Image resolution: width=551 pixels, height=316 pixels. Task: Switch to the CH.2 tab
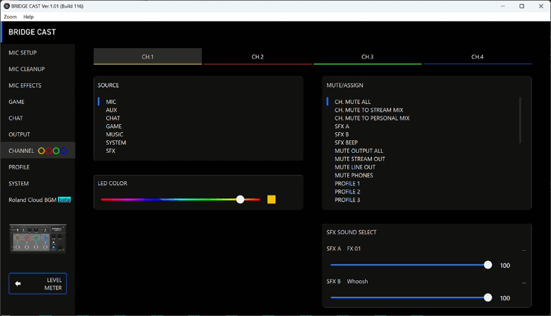click(x=258, y=56)
